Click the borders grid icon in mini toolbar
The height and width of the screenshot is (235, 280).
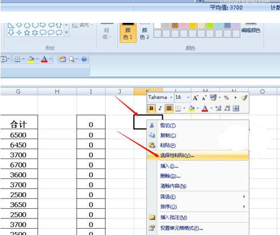pyautogui.click(x=178, y=109)
